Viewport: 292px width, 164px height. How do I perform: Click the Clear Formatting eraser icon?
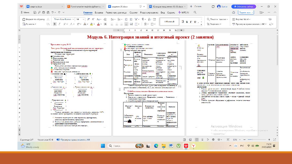click(105, 19)
